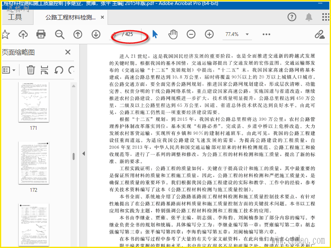Open the print pages icon in thumbnail panel
This screenshot has height=248, width=331.
point(44,70)
